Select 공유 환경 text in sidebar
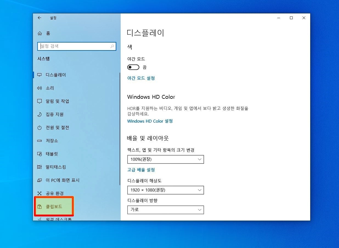This screenshot has height=248, width=339. click(55, 193)
